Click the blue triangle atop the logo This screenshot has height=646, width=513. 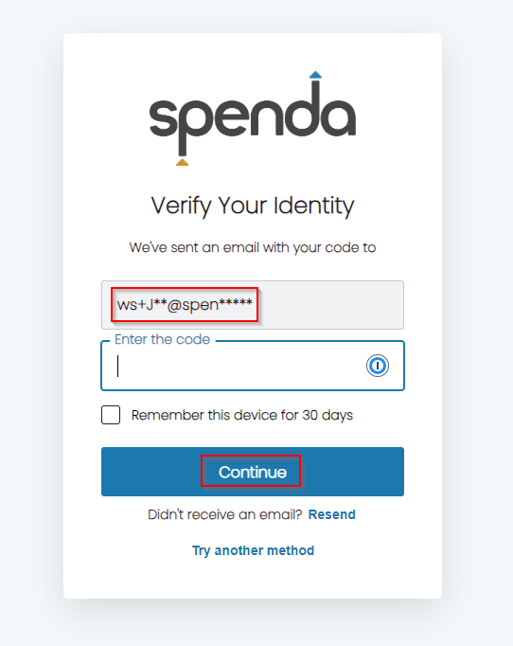(x=315, y=75)
